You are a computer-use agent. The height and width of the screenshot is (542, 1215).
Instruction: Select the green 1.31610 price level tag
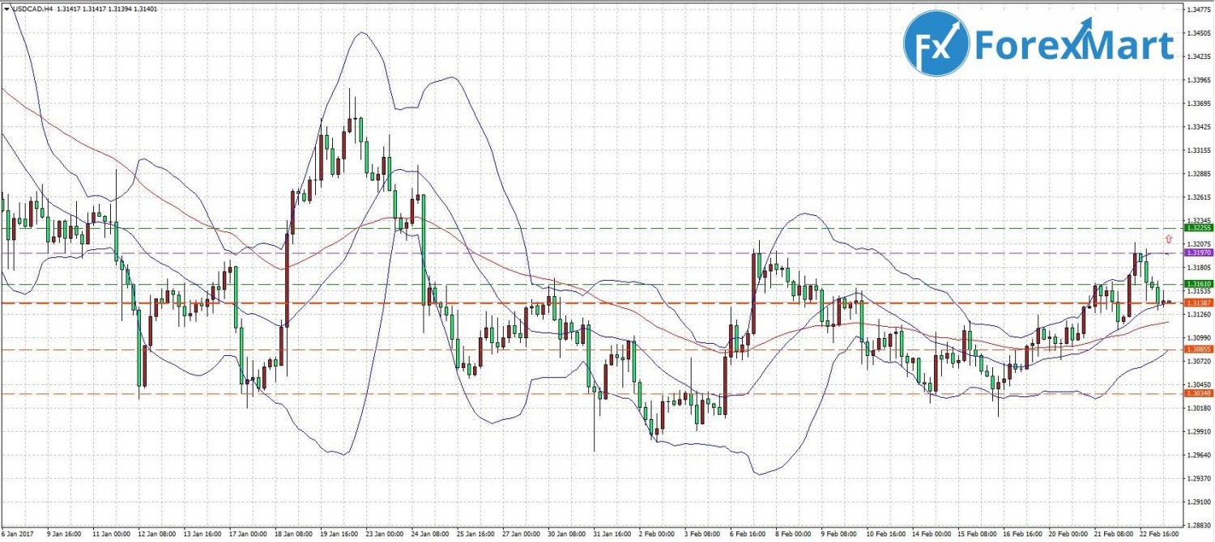[x=1198, y=284]
